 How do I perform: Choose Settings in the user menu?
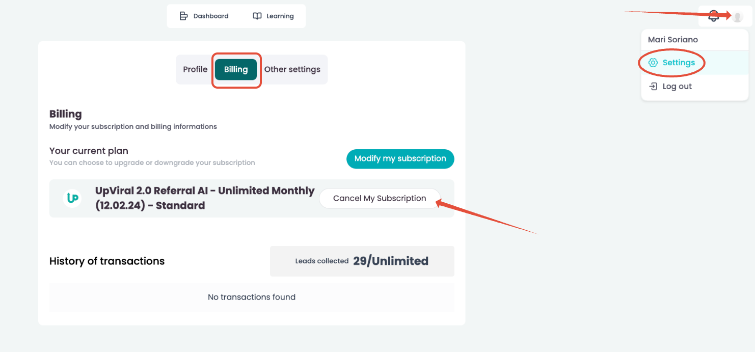(x=694, y=63)
